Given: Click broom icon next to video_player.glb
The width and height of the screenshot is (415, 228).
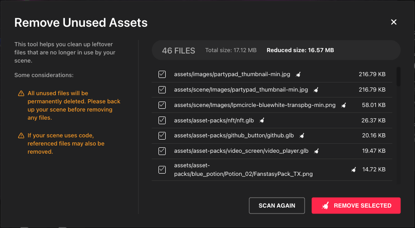Looking at the screenshot, I should tap(316, 151).
